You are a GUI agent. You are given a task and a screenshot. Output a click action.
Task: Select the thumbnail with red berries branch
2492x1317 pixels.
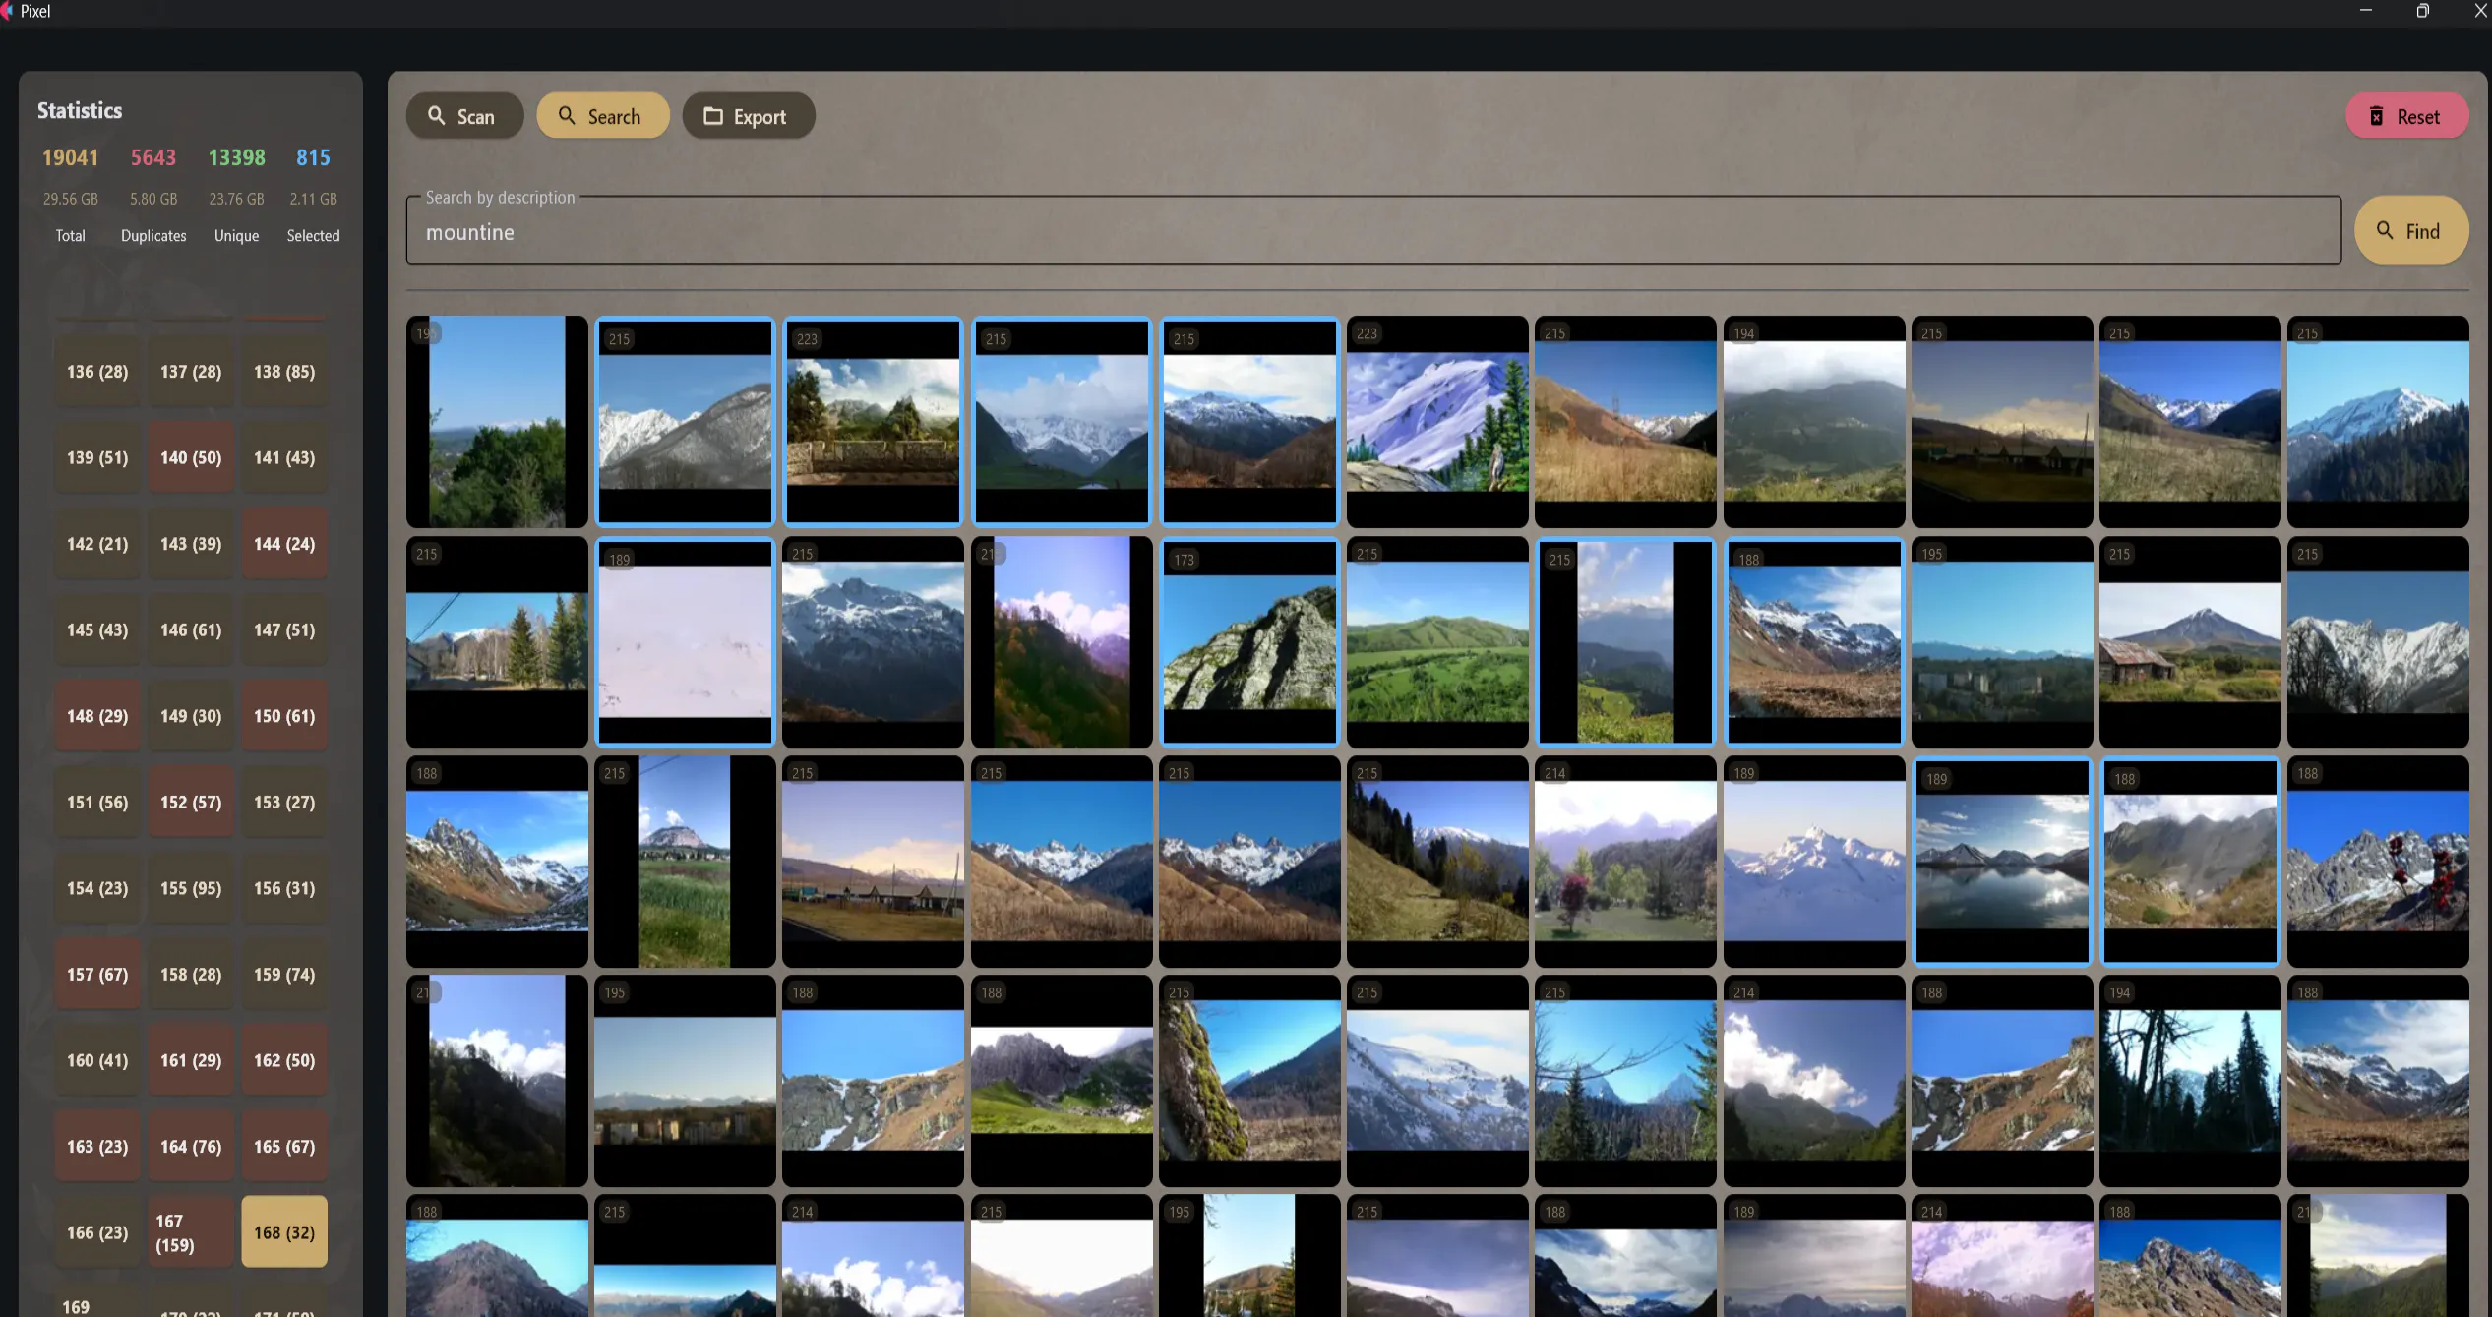click(2378, 861)
